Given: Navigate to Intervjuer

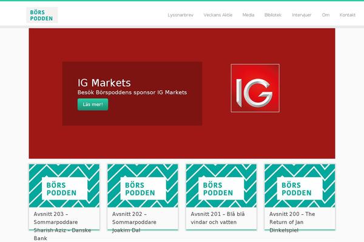Looking at the screenshot, I should click(x=302, y=15).
